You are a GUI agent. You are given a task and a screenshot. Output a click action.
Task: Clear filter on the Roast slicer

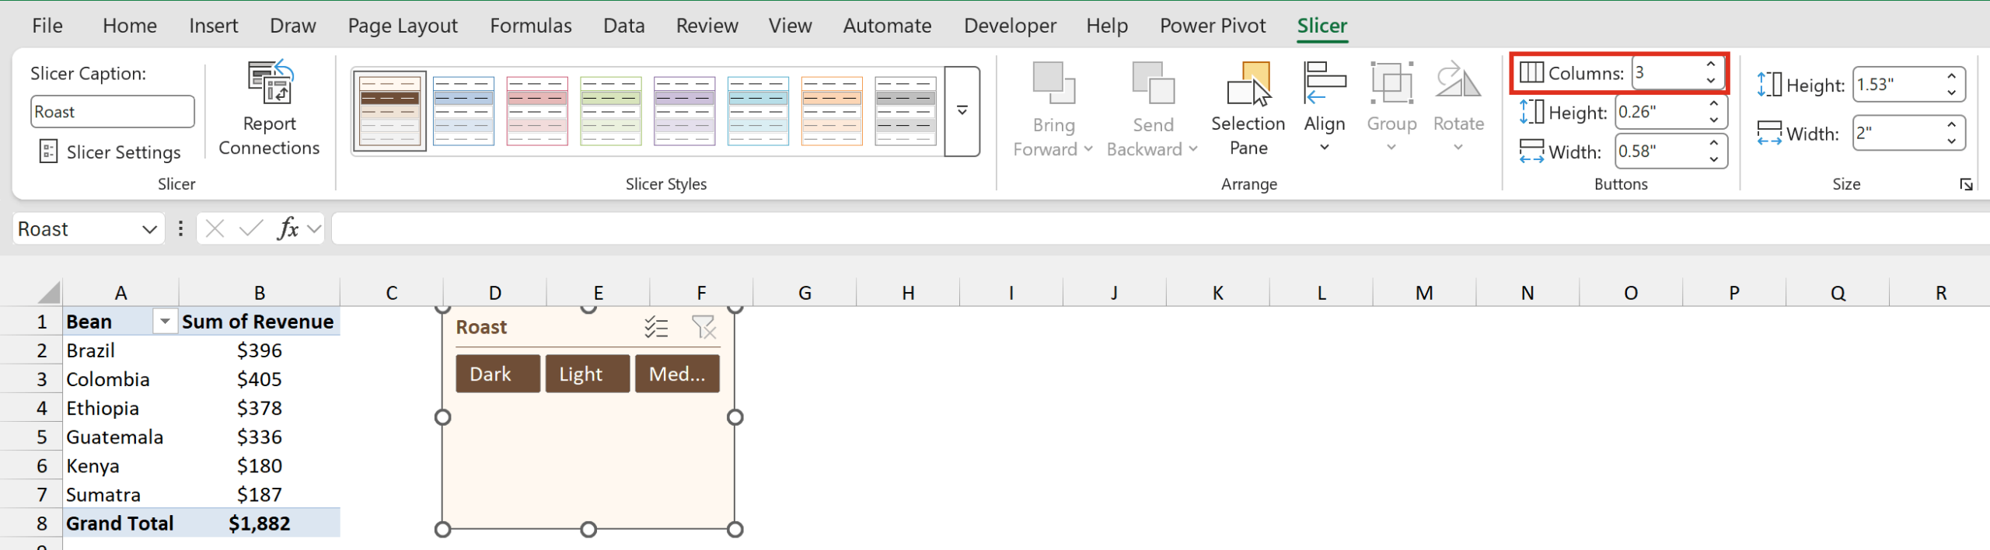point(704,327)
